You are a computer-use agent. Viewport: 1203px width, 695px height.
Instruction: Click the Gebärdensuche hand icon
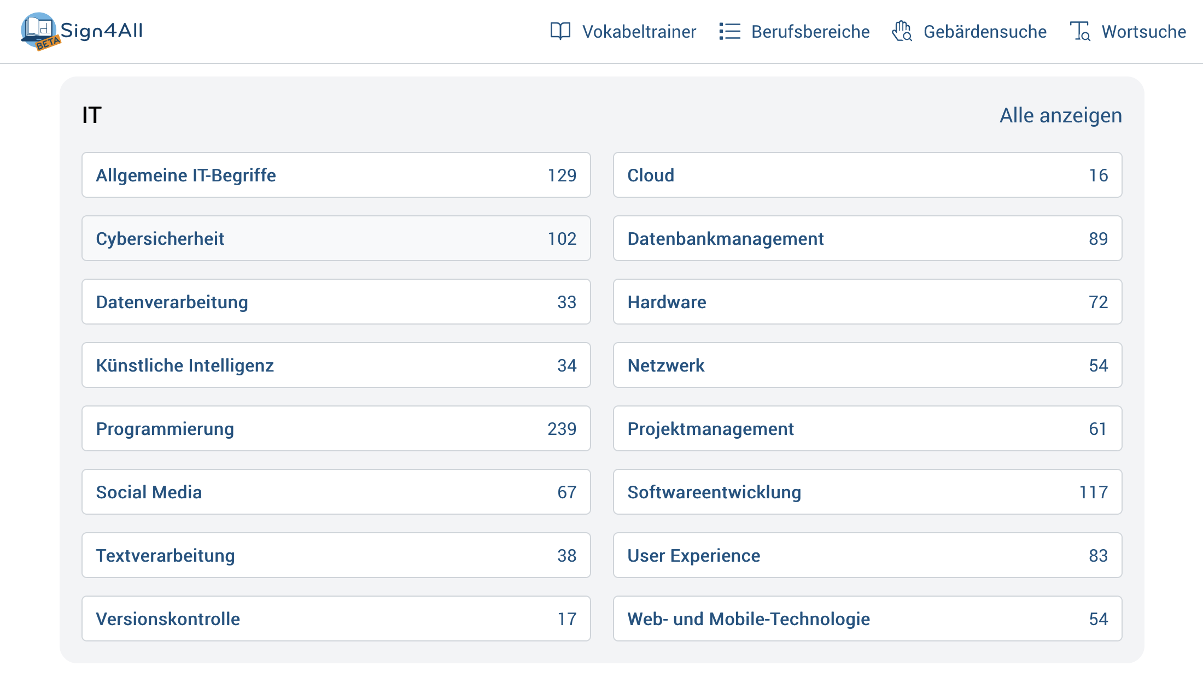coord(902,31)
